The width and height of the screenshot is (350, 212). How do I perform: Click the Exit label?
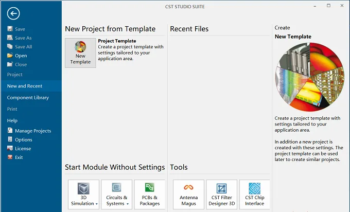tap(19, 157)
